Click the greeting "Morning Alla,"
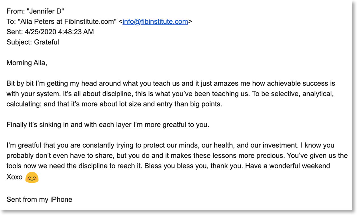 [x=27, y=63]
